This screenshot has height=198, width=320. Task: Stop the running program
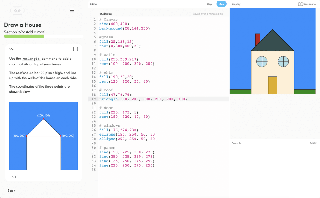click(x=209, y=4)
